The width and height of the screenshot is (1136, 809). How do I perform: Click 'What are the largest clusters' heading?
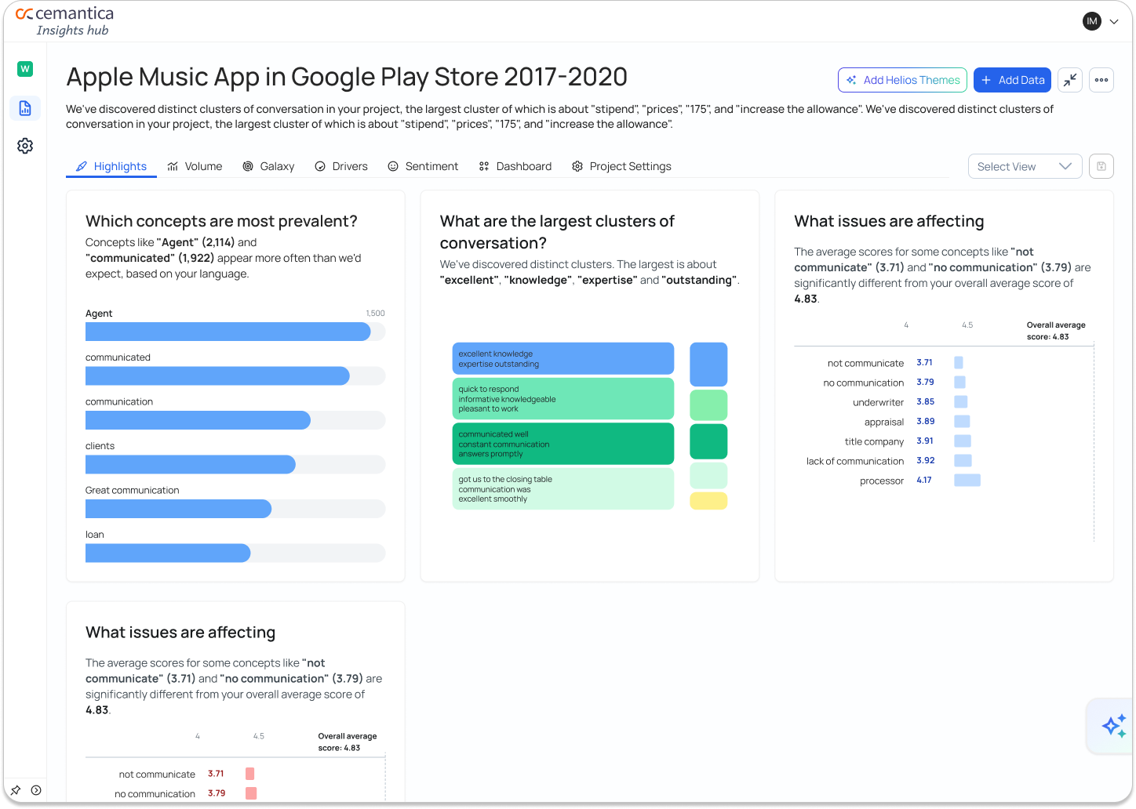point(557,232)
